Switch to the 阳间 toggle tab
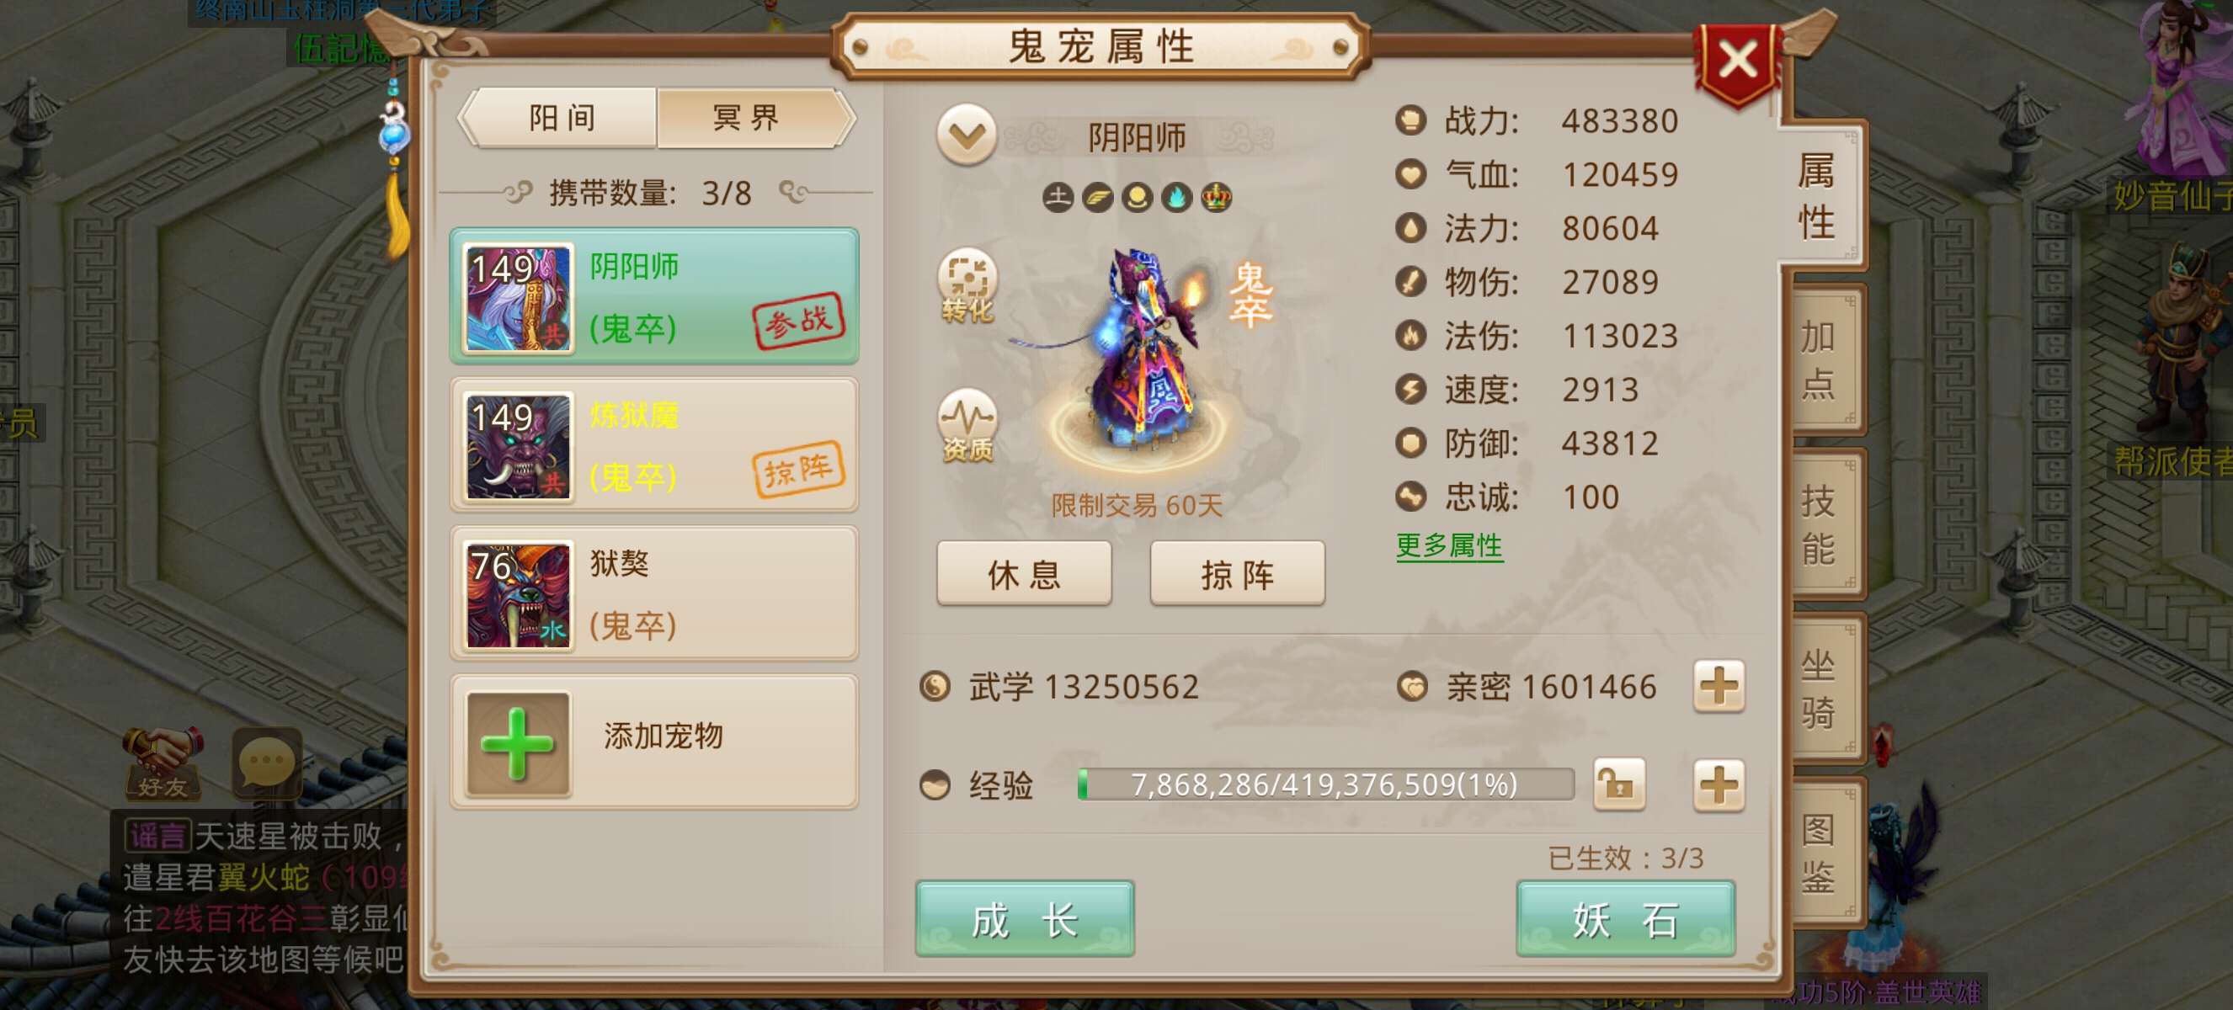The width and height of the screenshot is (2233, 1010). [561, 118]
